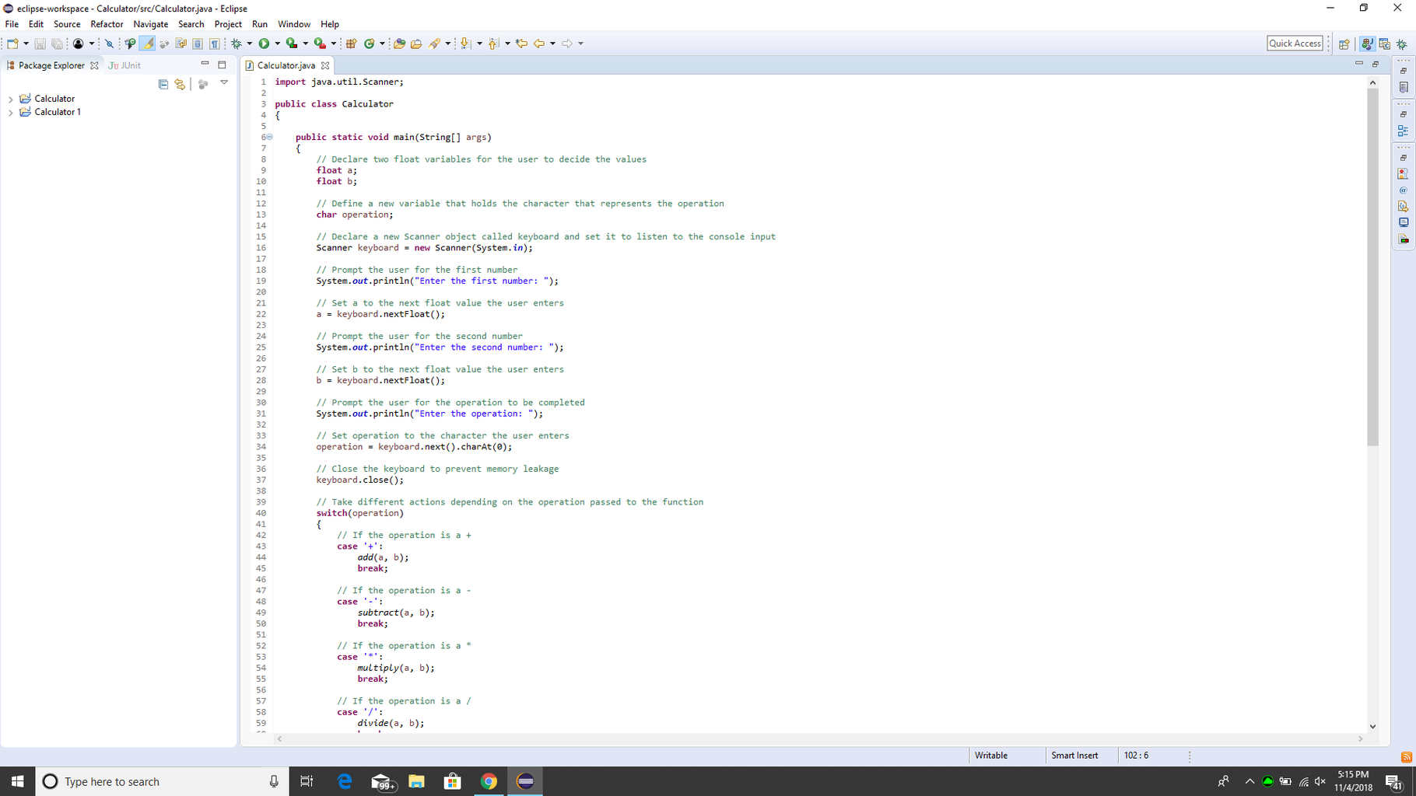This screenshot has height=796, width=1416.
Task: Open the Source menu
Action: point(66,24)
